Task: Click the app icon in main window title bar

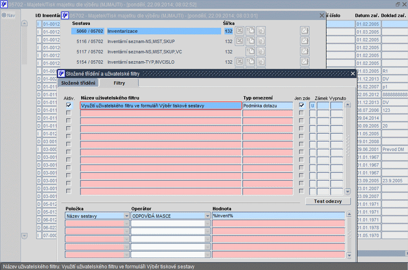Action: coord(4,4)
